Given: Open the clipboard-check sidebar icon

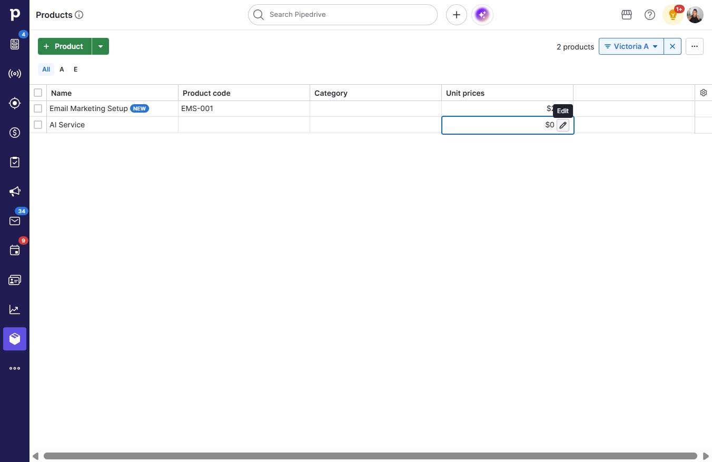Looking at the screenshot, I should [x=15, y=162].
